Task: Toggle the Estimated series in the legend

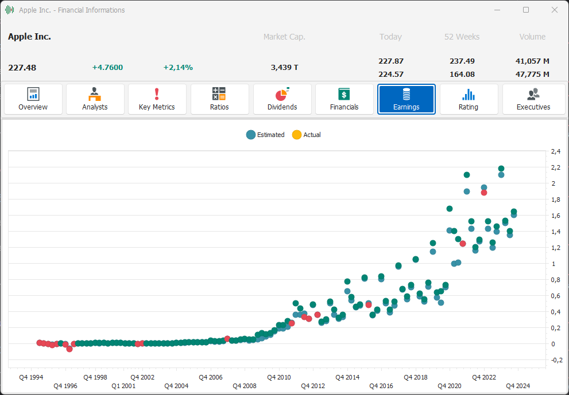Action: pos(265,135)
